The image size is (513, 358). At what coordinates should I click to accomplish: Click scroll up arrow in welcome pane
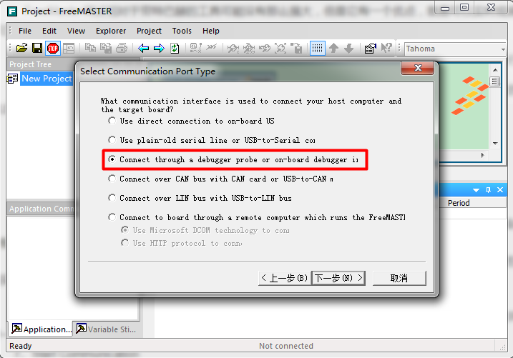tap(495, 70)
